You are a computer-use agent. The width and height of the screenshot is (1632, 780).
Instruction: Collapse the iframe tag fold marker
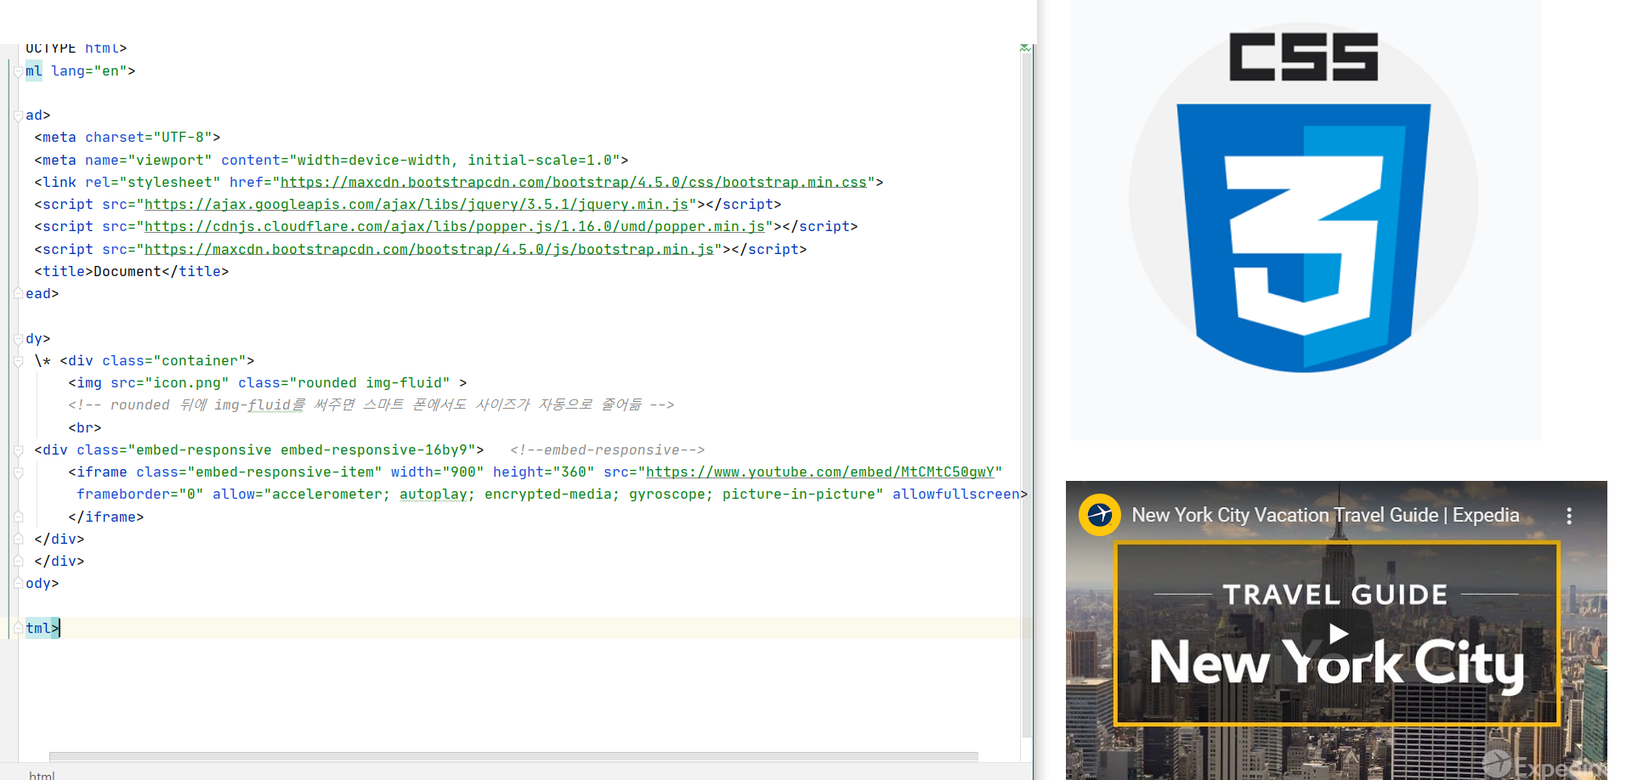(x=18, y=473)
